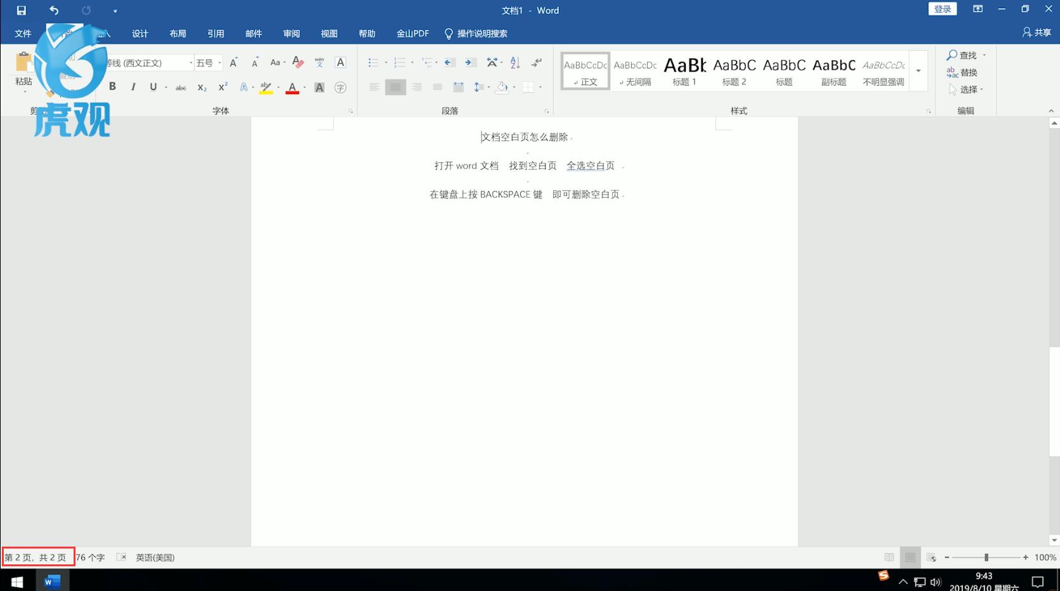Apply the 副标题 style

(834, 71)
